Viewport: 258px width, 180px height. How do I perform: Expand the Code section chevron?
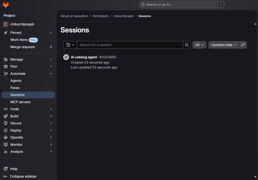(x=51, y=109)
